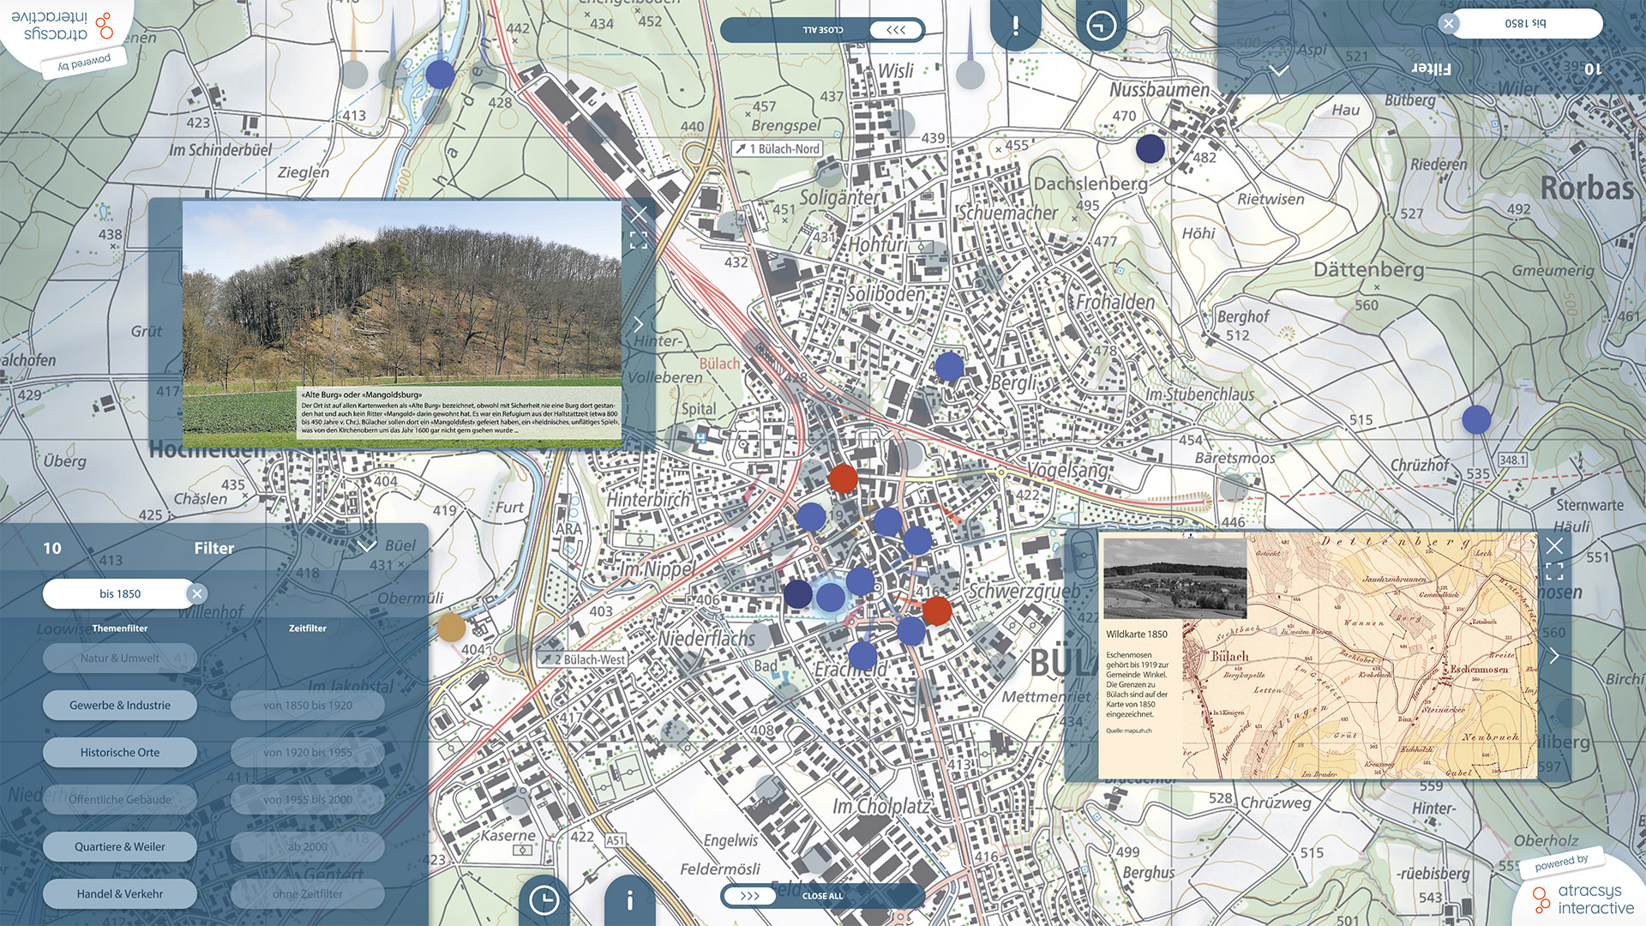The image size is (1646, 926).
Task: Select the dark blue marker near Nussbaumen
Action: pyautogui.click(x=1150, y=148)
